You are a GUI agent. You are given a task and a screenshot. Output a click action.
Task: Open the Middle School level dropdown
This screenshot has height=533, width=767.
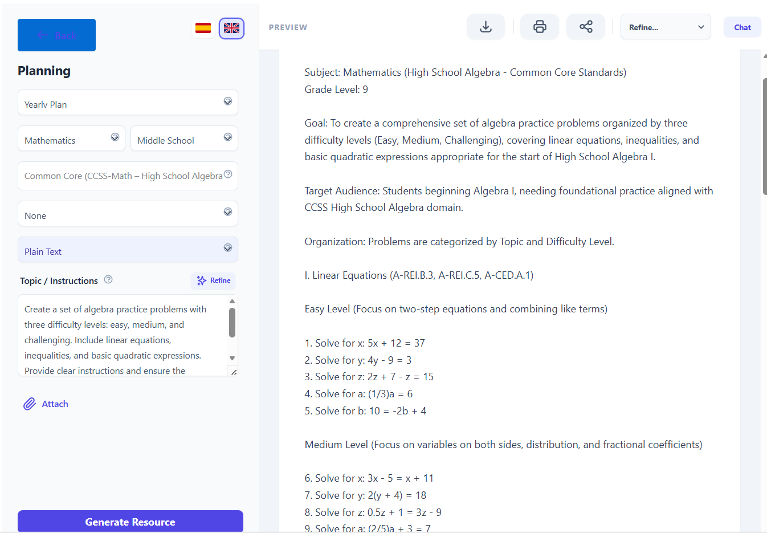(184, 139)
